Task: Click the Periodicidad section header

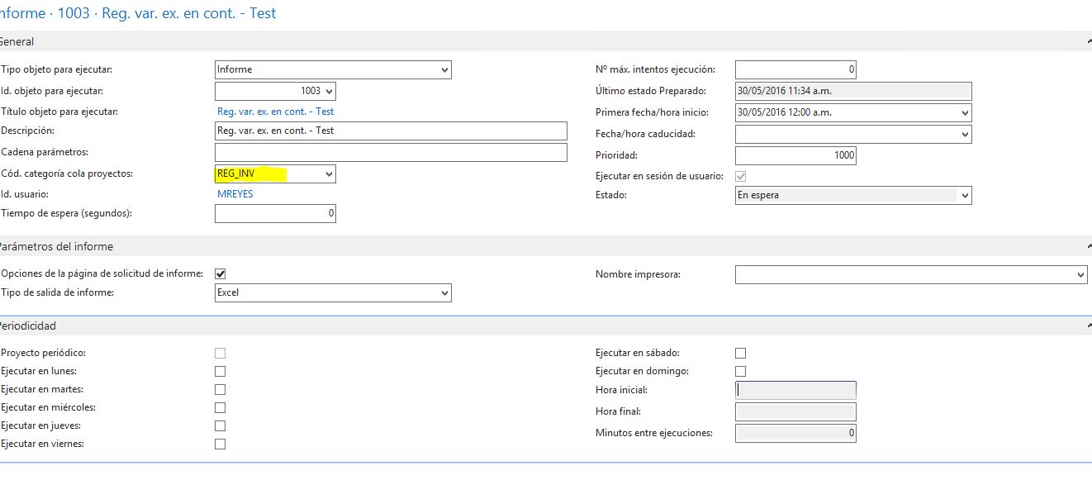Action: [x=546, y=326]
